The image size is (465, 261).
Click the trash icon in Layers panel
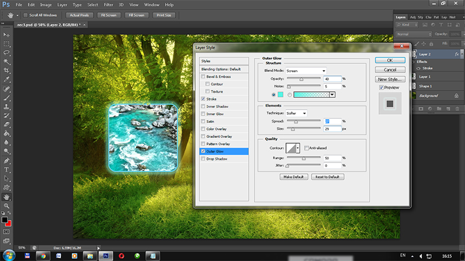pos(457,109)
